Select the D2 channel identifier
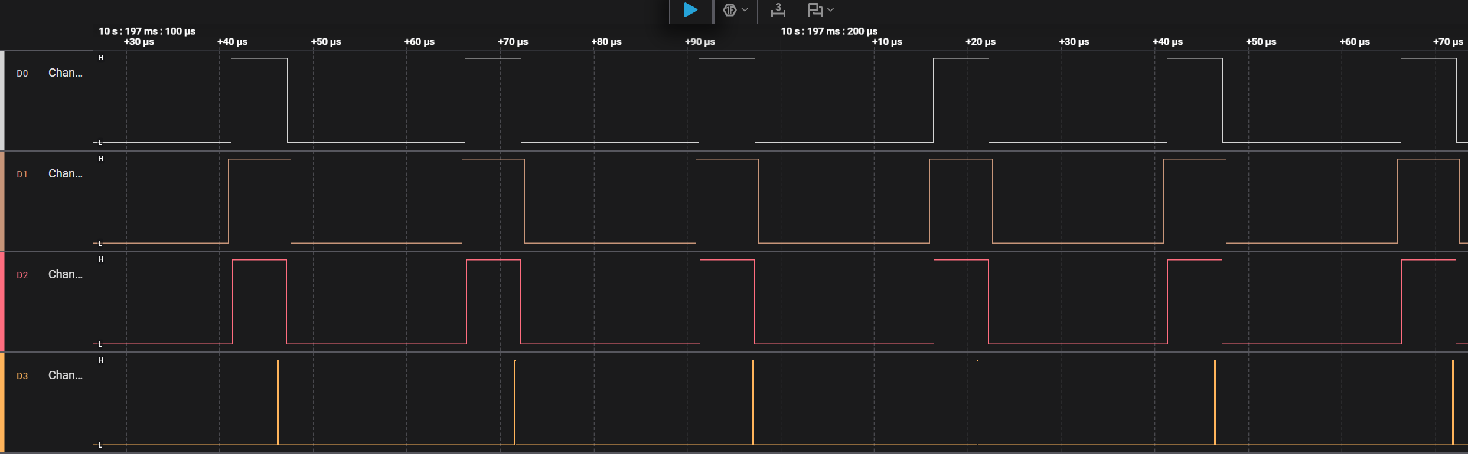Viewport: 1468px width, 454px height. pos(22,275)
